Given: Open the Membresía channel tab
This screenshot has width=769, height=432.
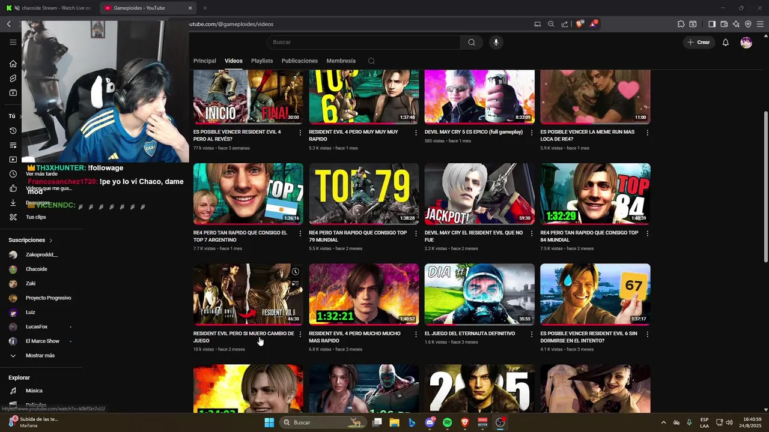Looking at the screenshot, I should [x=341, y=61].
